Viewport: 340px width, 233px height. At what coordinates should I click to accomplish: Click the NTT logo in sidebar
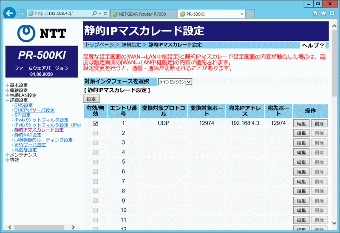40,33
